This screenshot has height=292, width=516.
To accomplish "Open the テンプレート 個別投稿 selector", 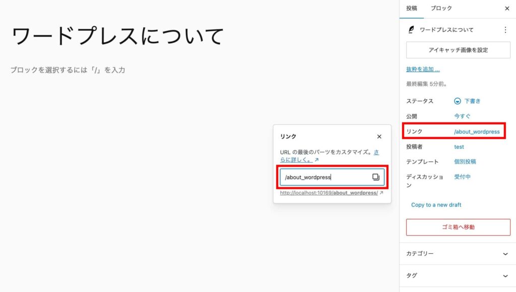I will 465,162.
